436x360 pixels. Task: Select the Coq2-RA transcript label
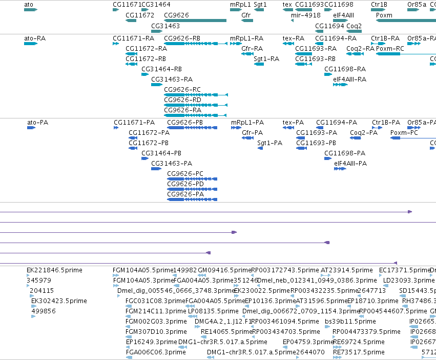(x=360, y=48)
